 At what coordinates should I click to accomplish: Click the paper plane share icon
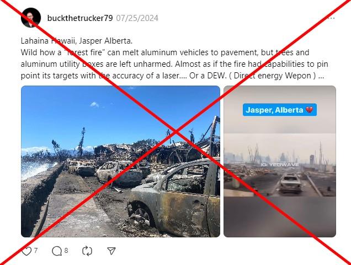111,251
